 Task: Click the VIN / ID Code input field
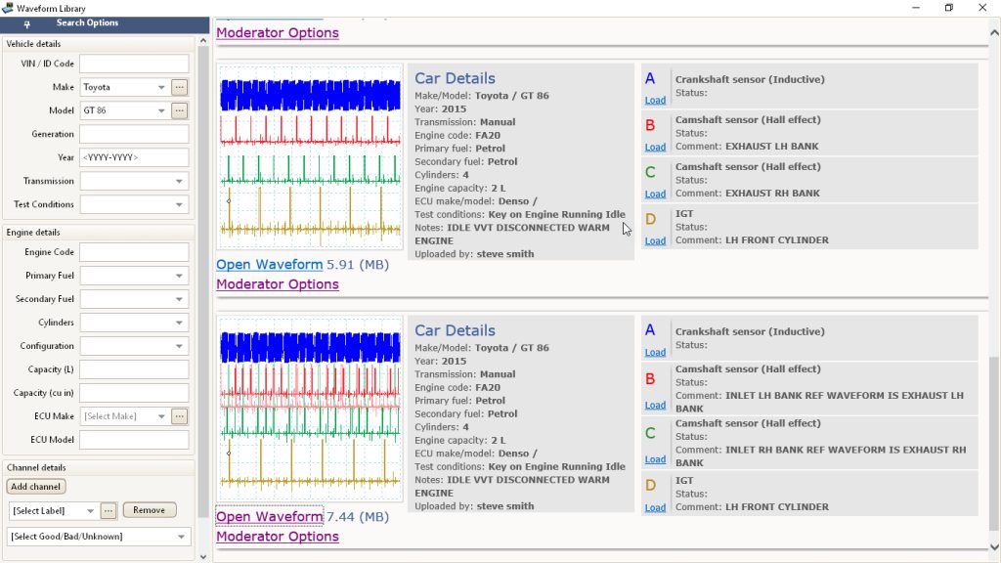click(x=134, y=64)
